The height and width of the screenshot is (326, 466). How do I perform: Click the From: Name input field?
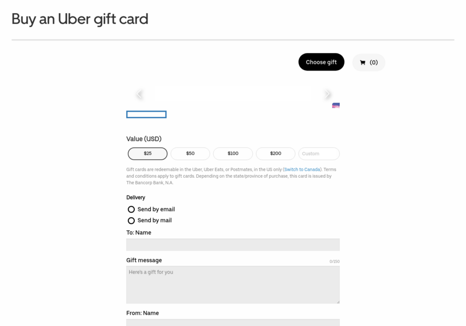(233, 322)
